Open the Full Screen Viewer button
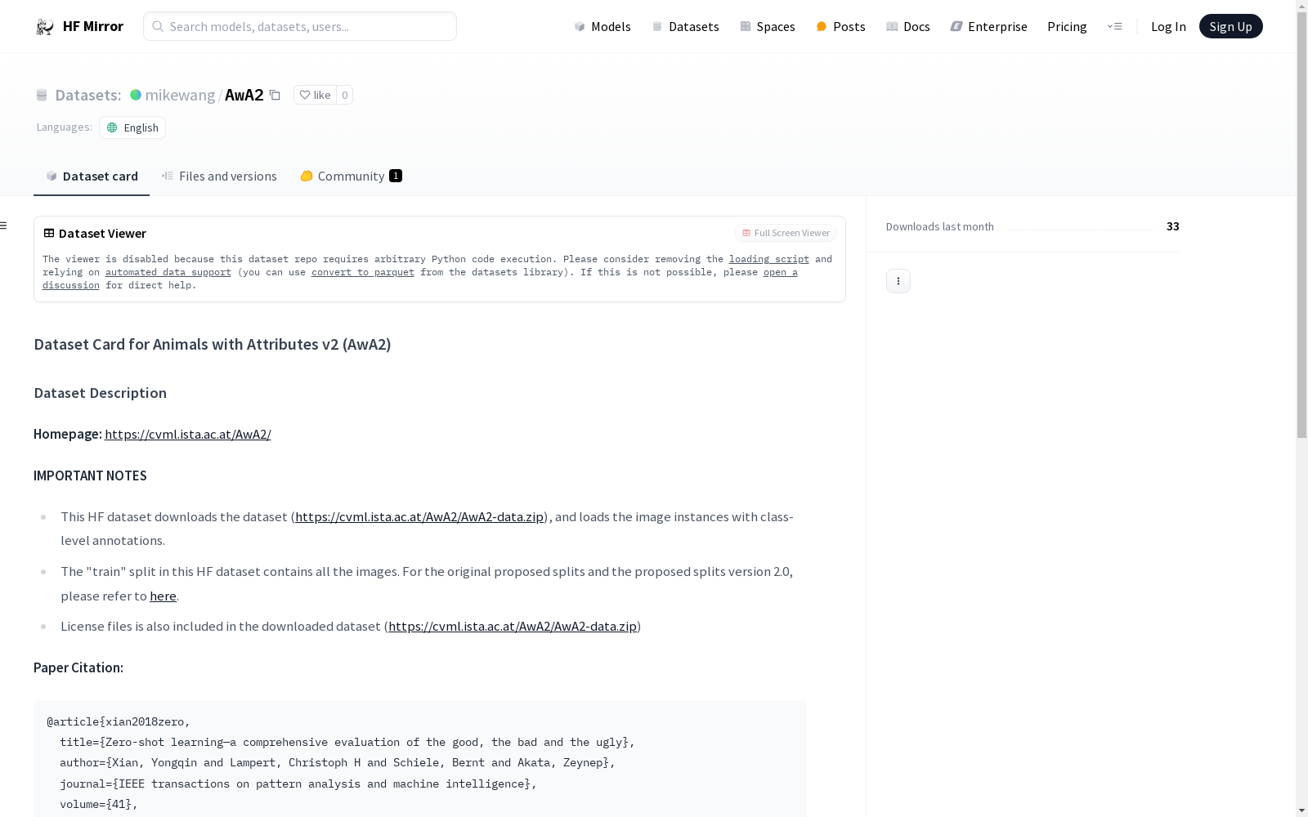Screen dimensions: 1308x817 pyautogui.click(x=786, y=233)
